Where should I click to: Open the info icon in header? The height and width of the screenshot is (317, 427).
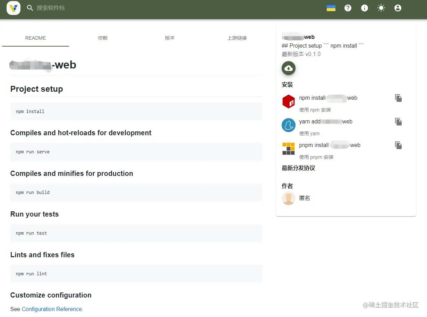(365, 8)
